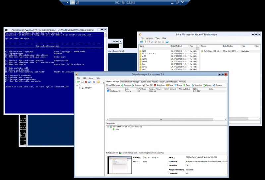265x180 pixels.
Task: Switch to Virtual Network Manager tab
Action: coord(130,82)
